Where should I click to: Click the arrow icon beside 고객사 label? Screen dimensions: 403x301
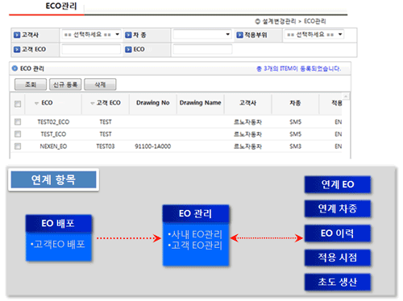(17, 35)
